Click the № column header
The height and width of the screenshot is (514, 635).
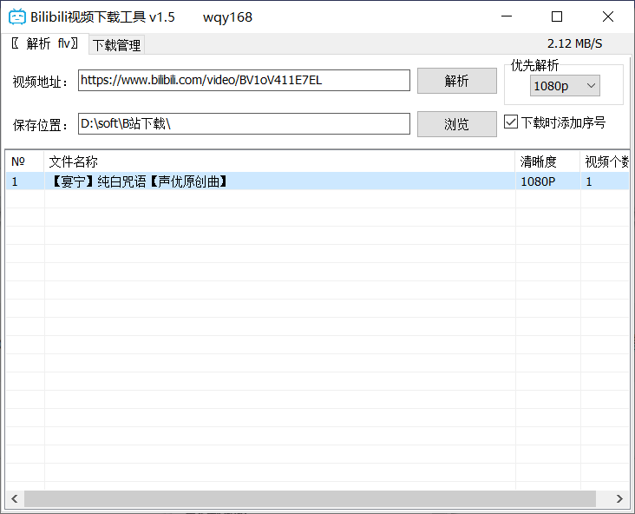click(x=24, y=161)
